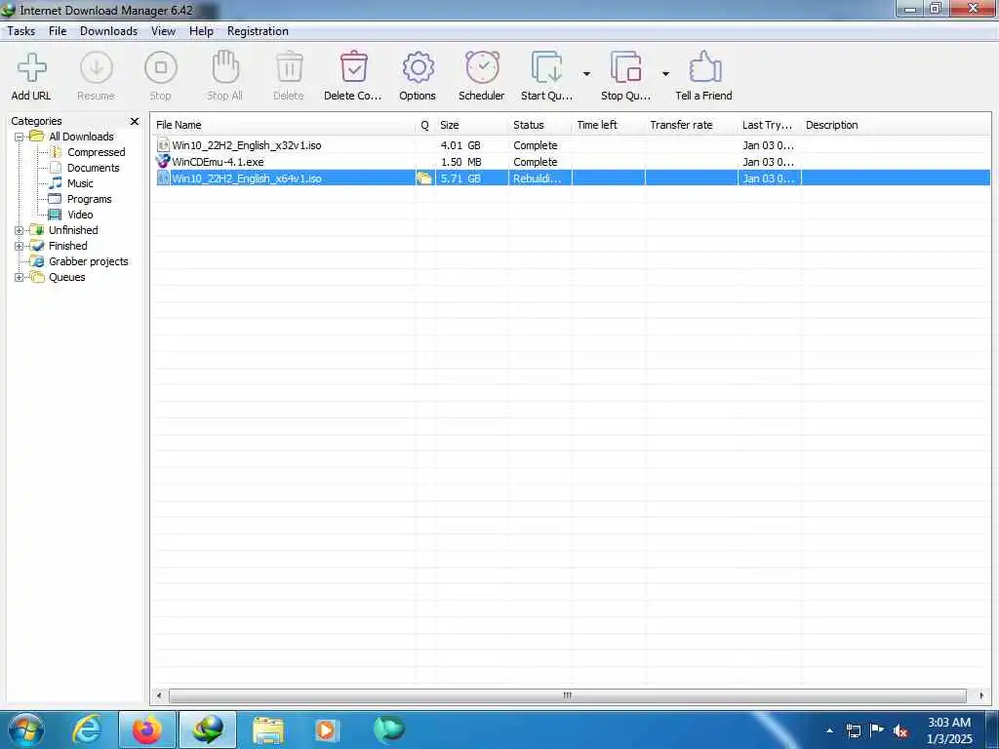This screenshot has width=999, height=749.
Task: Open the Scheduler clock icon
Action: [x=482, y=67]
